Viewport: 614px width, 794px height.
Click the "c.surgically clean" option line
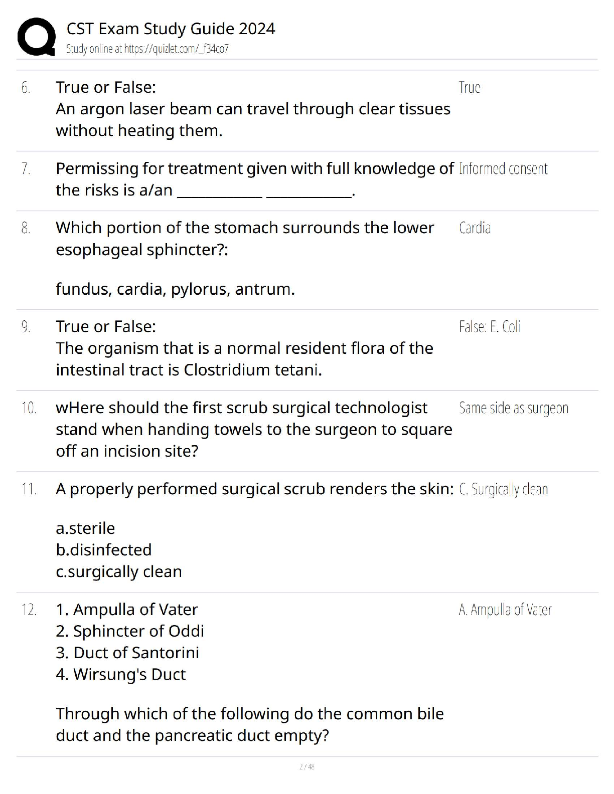click(x=119, y=571)
